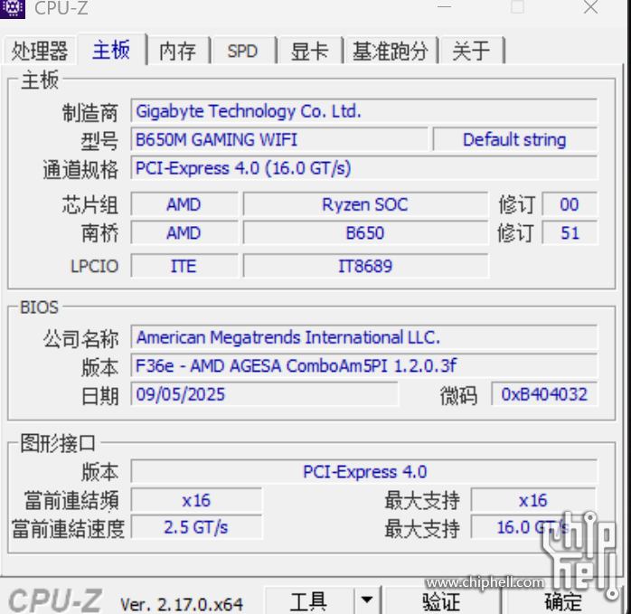
Task: Click the IT8689 LPCIO value
Action: point(365,266)
